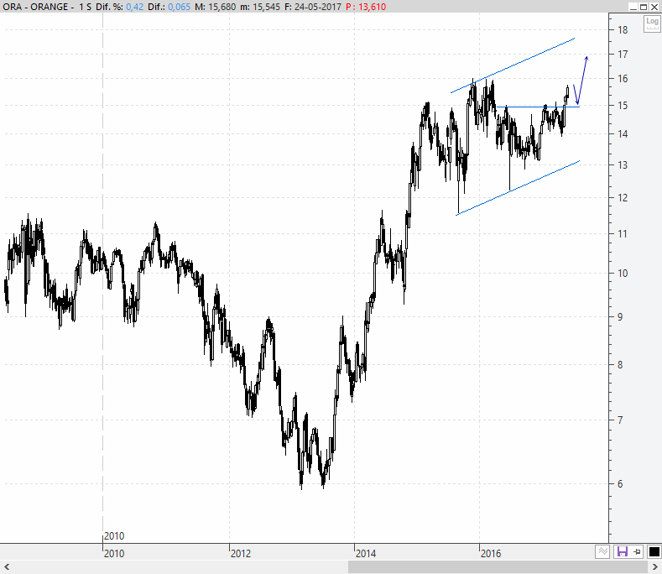Click the minimum value 15,545
The width and height of the screenshot is (662, 574).
[x=266, y=7]
